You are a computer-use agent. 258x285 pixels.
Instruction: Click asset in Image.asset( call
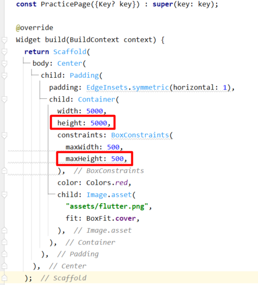tap(122, 195)
